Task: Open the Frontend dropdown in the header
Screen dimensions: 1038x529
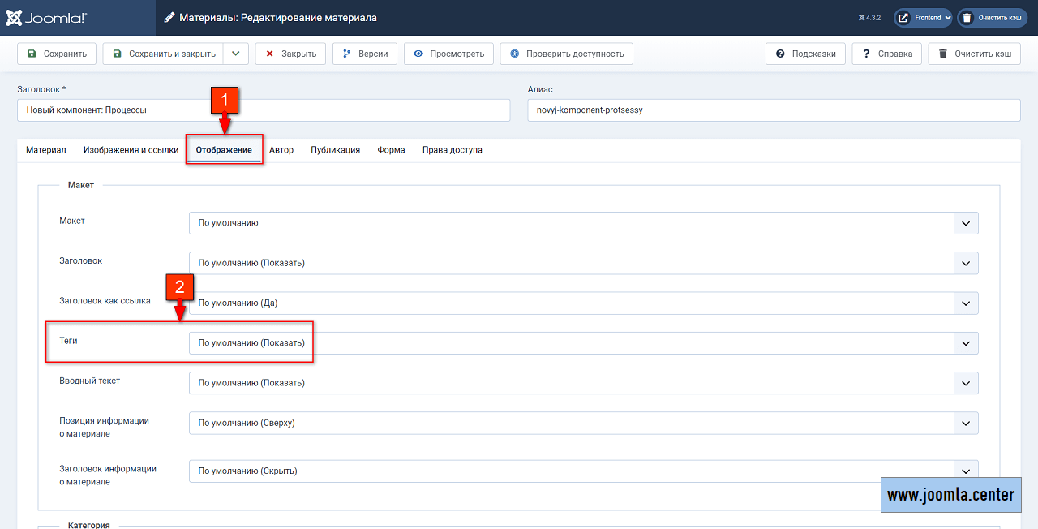Action: coord(923,17)
